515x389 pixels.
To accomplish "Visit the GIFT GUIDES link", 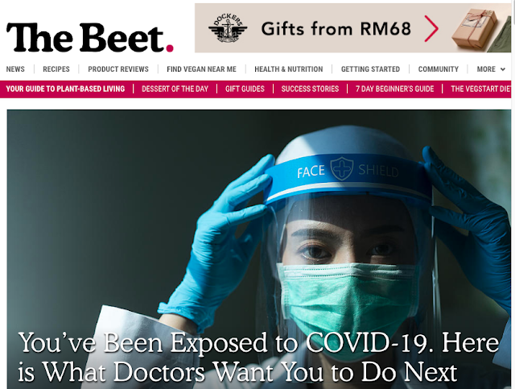I will (245, 89).
